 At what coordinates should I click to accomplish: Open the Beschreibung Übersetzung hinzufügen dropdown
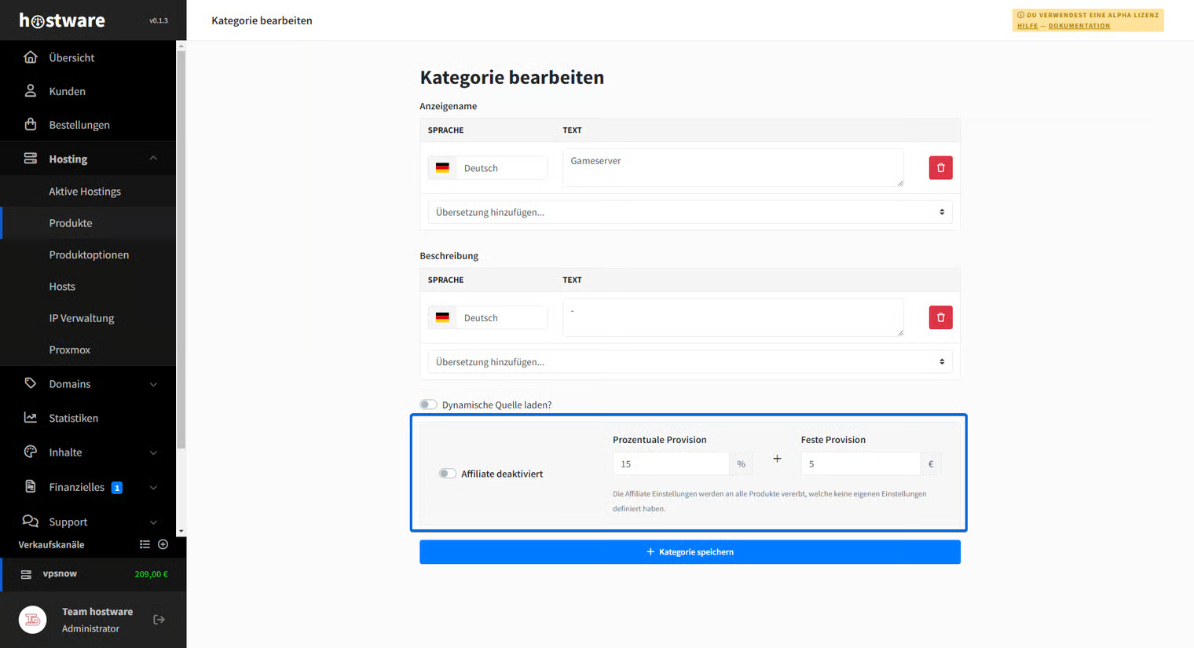pyautogui.click(x=690, y=362)
